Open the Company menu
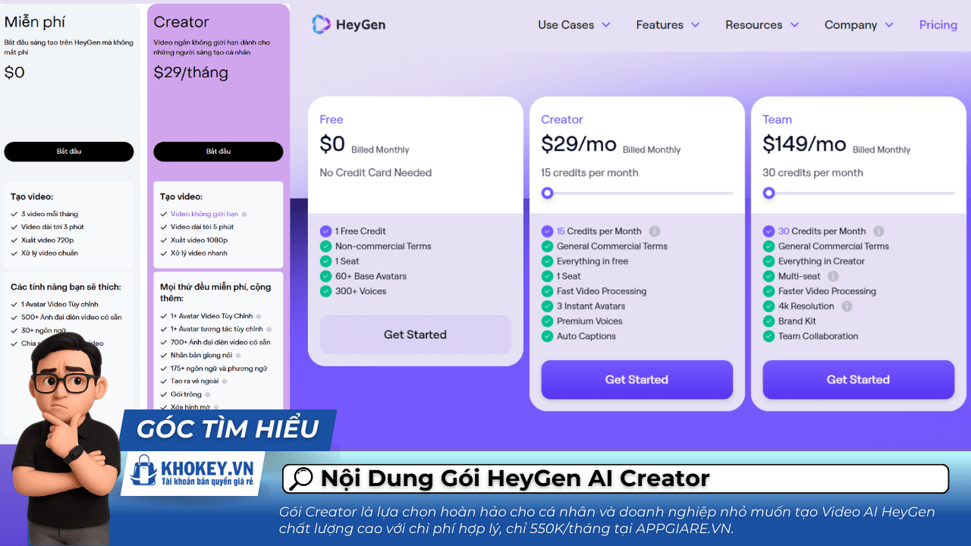This screenshot has width=971, height=546. point(859,25)
